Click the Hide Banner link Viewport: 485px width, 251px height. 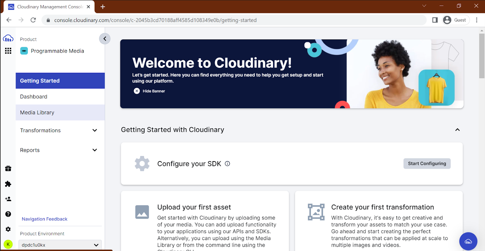[154, 91]
